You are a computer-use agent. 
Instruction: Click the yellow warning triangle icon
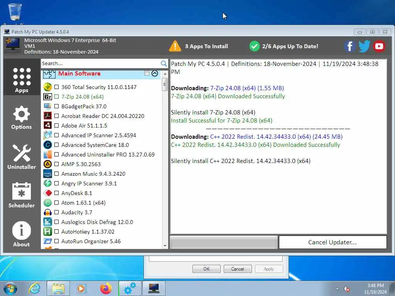tap(175, 46)
